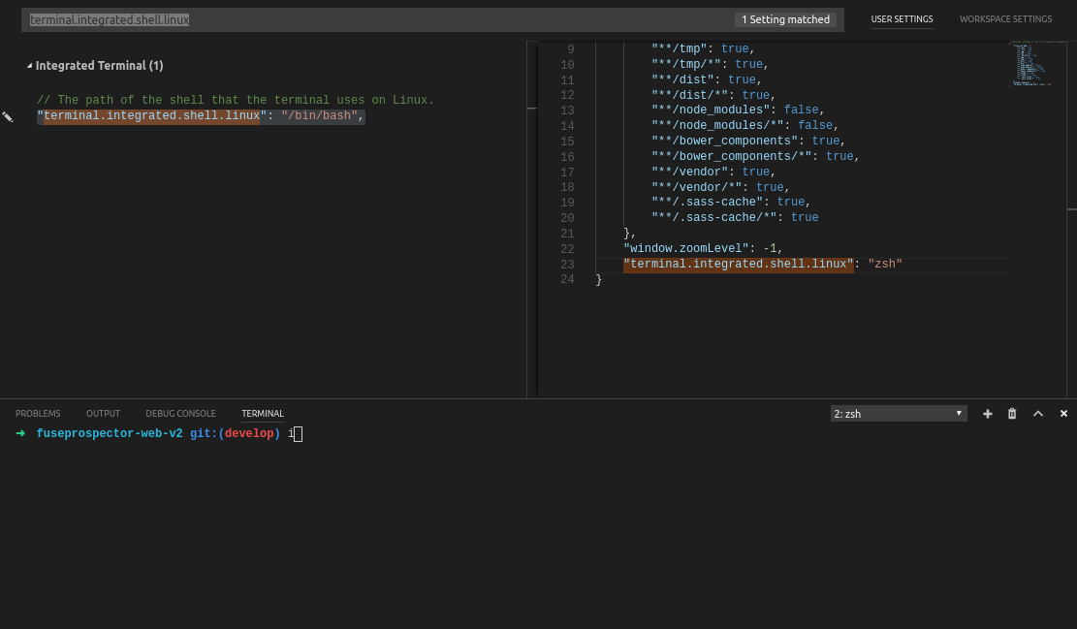Click the 1 Setting matched indicator

click(787, 18)
